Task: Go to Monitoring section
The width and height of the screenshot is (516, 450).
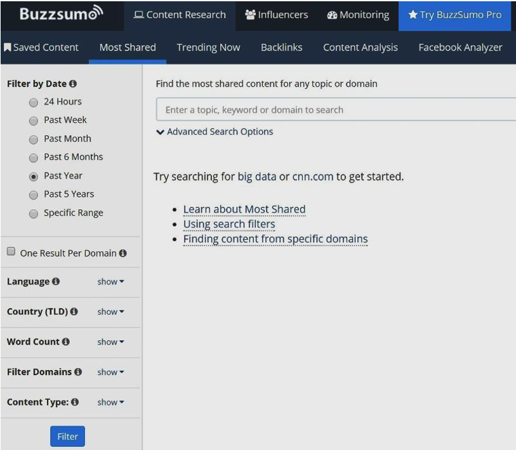Action: (358, 15)
